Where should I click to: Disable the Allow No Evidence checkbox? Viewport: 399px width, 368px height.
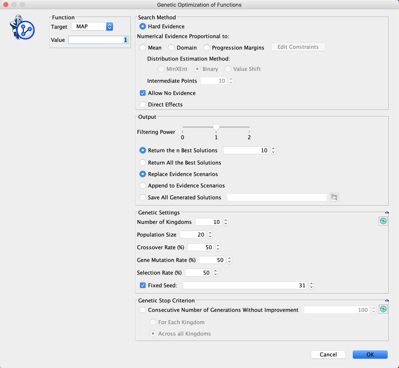(143, 93)
